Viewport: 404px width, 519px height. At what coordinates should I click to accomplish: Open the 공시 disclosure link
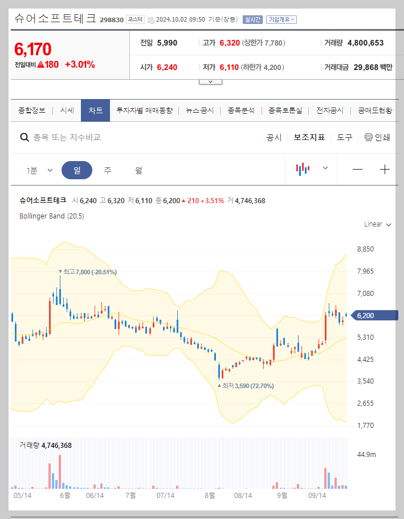pos(274,137)
